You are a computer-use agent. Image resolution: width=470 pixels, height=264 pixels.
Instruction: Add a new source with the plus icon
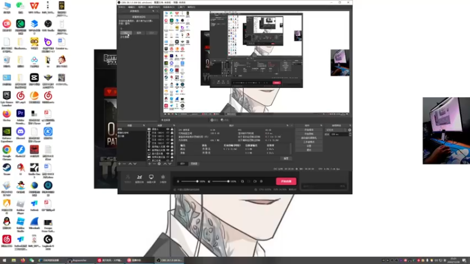150,164
